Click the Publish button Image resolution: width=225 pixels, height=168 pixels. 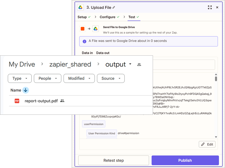(185, 160)
